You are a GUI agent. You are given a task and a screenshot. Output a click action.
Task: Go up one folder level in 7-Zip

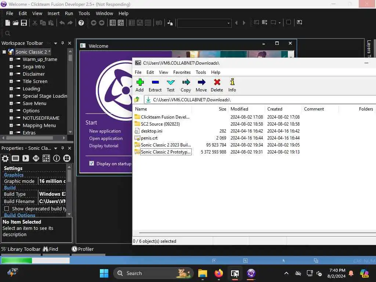coord(137,100)
